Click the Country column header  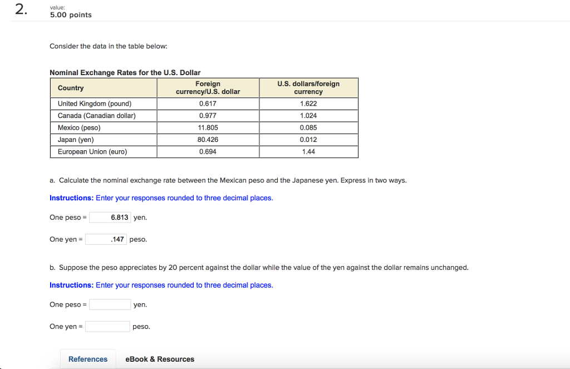pyautogui.click(x=70, y=88)
